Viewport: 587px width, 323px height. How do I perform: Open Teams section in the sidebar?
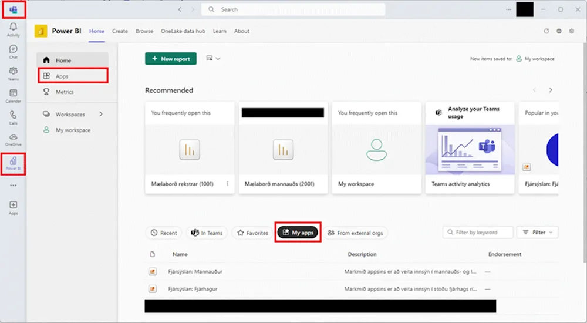click(x=13, y=73)
